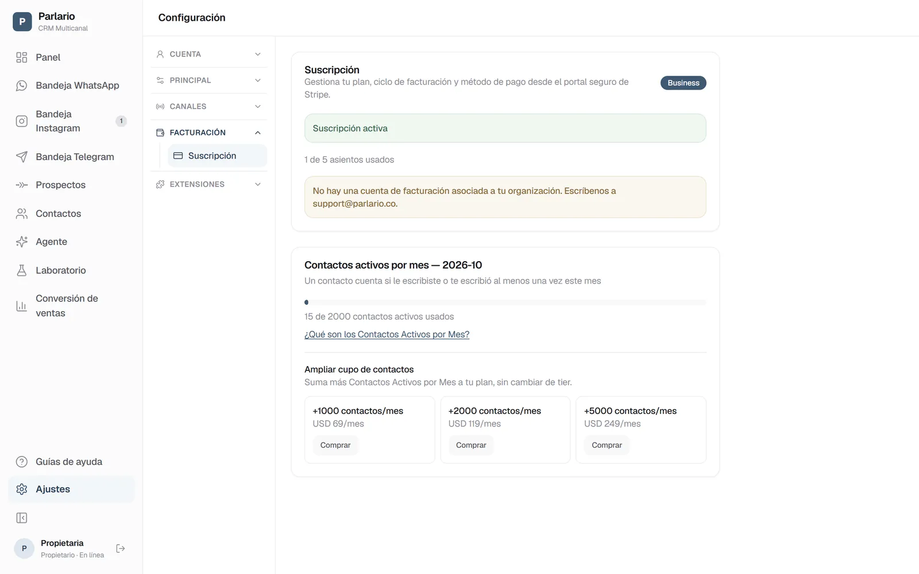Click the Prospectos funnel icon
Image resolution: width=919 pixels, height=574 pixels.
click(22, 185)
